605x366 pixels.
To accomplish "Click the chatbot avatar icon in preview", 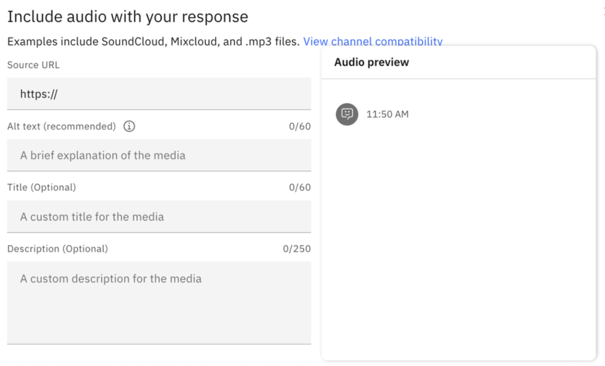I will tap(347, 114).
